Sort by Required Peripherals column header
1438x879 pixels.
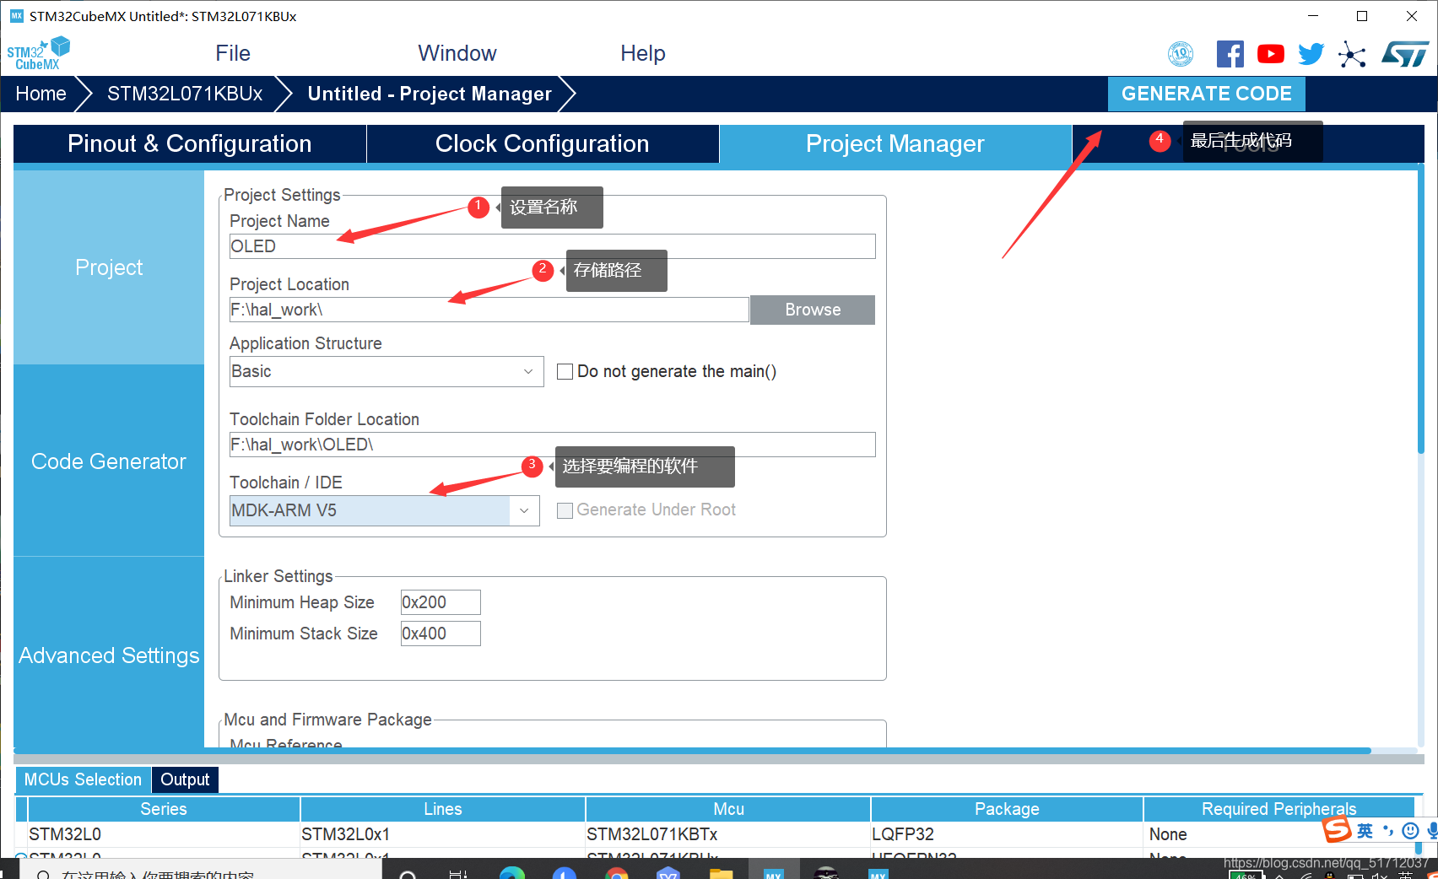[1279, 809]
